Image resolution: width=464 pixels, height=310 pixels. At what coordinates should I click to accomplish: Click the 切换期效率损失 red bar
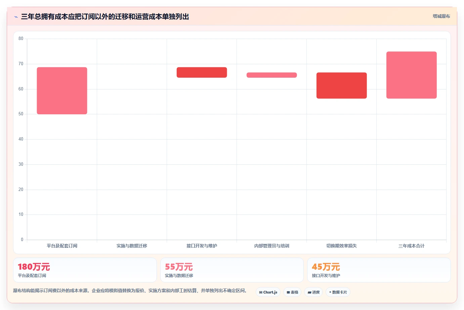342,85
